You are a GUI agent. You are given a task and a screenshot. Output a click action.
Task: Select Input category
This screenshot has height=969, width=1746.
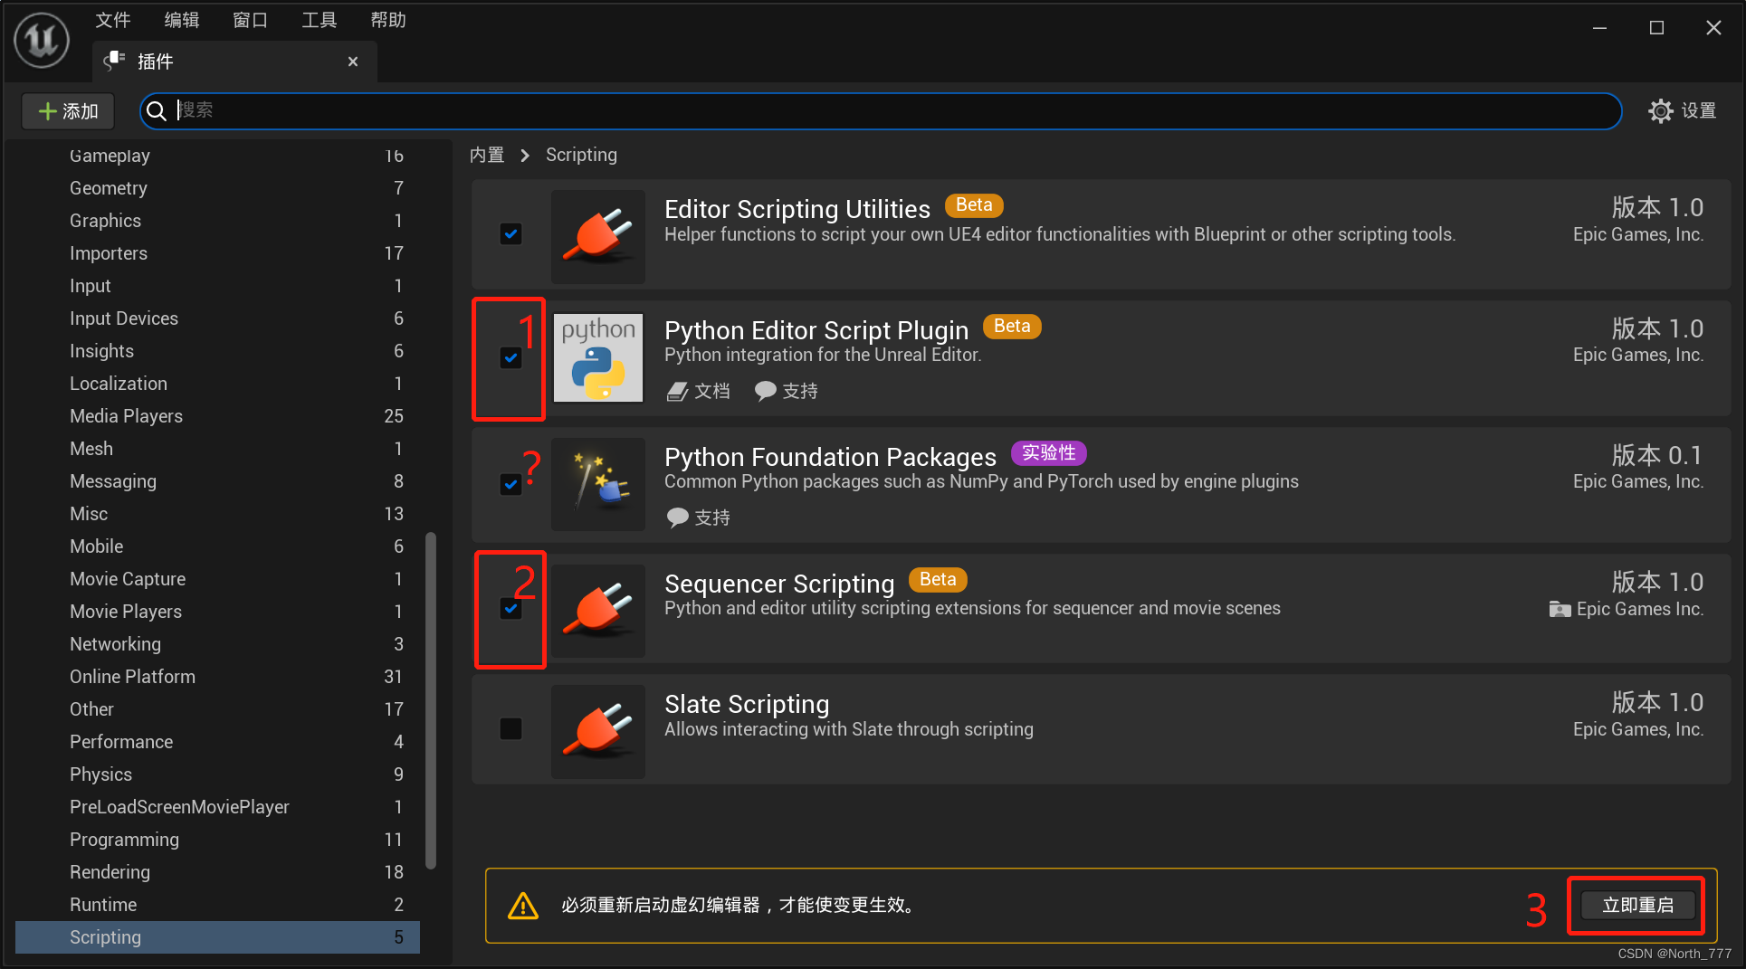click(x=217, y=286)
